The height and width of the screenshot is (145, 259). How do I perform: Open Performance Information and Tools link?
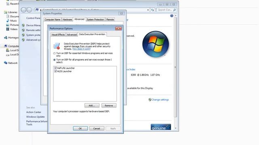(x=37, y=123)
